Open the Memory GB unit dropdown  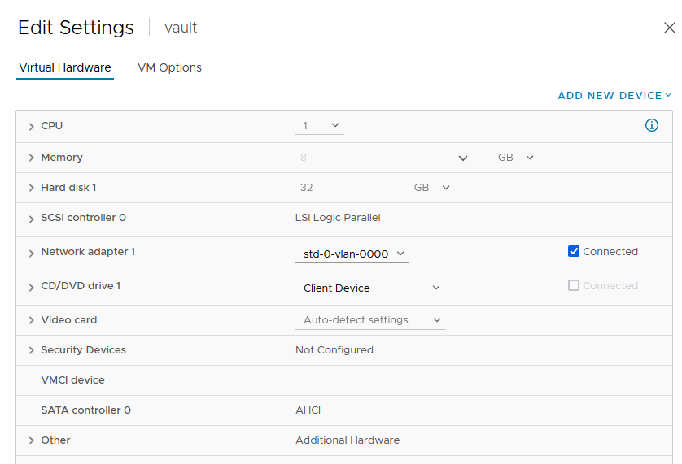[x=514, y=158]
